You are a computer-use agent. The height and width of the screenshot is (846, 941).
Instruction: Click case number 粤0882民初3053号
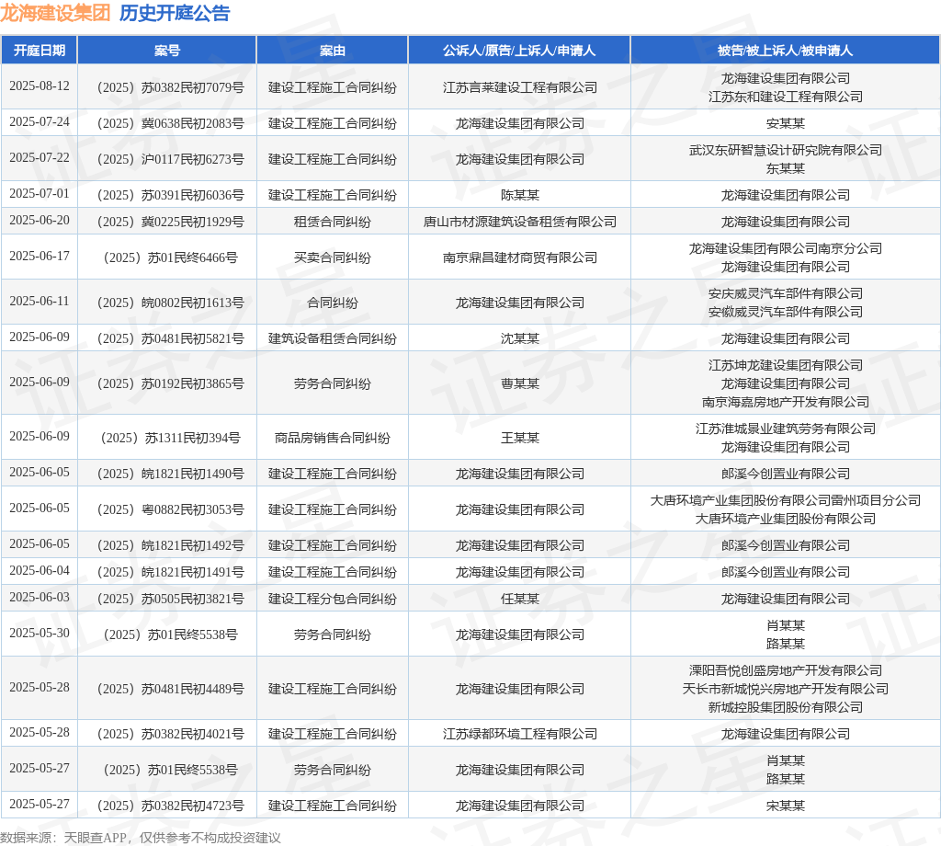(x=170, y=509)
